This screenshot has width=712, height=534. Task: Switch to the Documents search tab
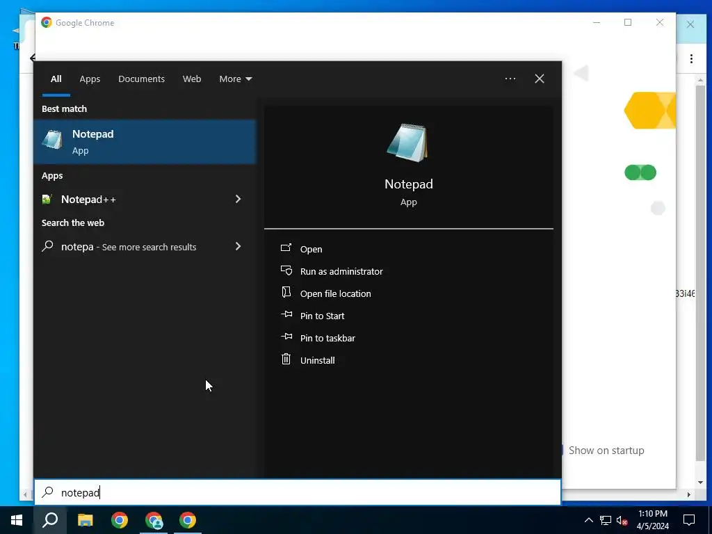141,79
